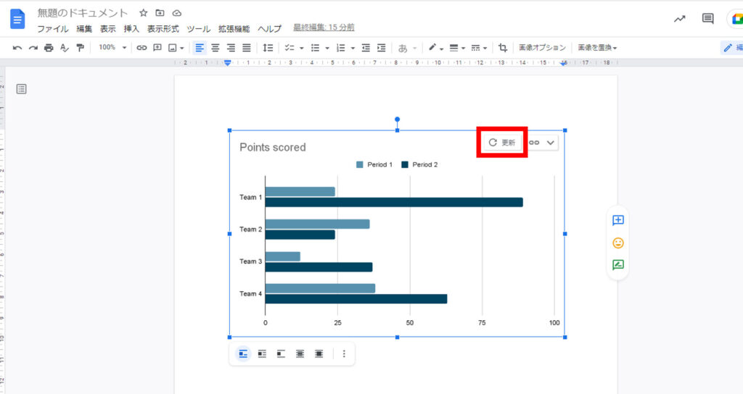Enable center text alignment
The height and width of the screenshot is (394, 743).
215,48
